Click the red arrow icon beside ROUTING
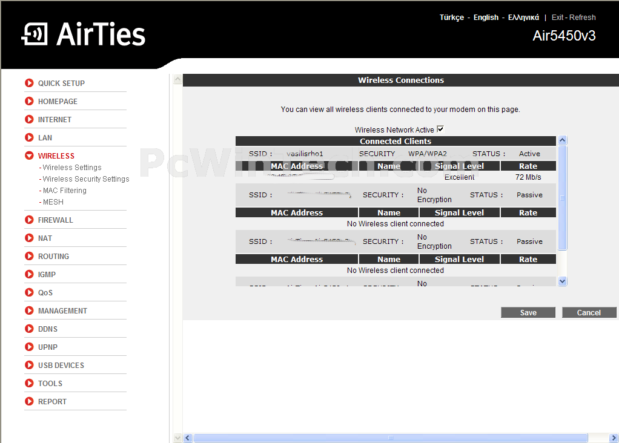This screenshot has width=619, height=443. pos(29,256)
